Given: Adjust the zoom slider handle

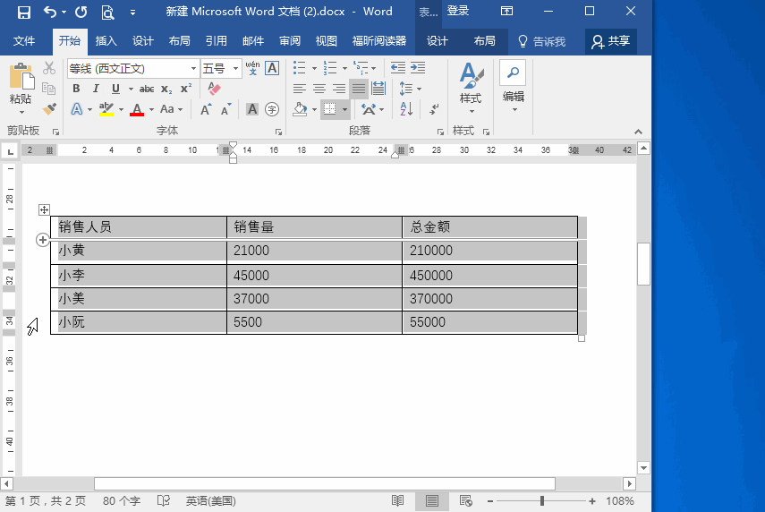Looking at the screenshot, I should [x=542, y=500].
